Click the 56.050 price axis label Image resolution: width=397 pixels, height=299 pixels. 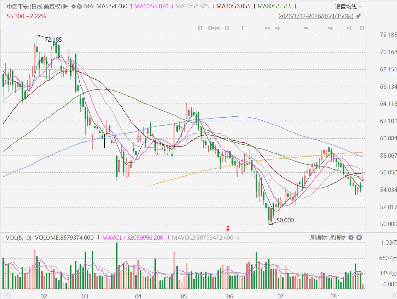pos(388,172)
